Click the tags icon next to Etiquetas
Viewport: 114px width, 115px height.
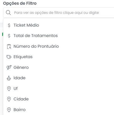pyautogui.click(x=9, y=57)
